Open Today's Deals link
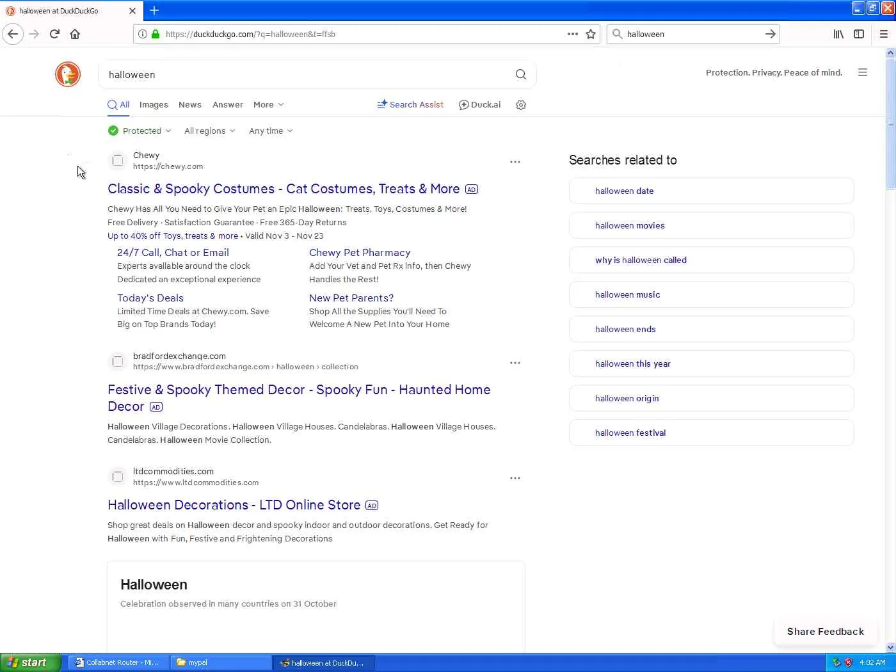896x672 pixels. [x=150, y=298]
